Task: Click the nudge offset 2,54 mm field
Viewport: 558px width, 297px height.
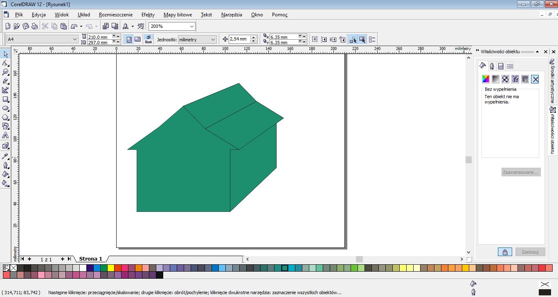Action: (239, 39)
